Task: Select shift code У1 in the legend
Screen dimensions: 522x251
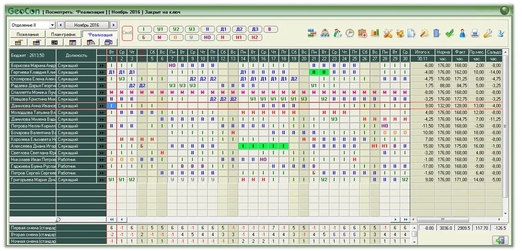Action: [x=160, y=29]
